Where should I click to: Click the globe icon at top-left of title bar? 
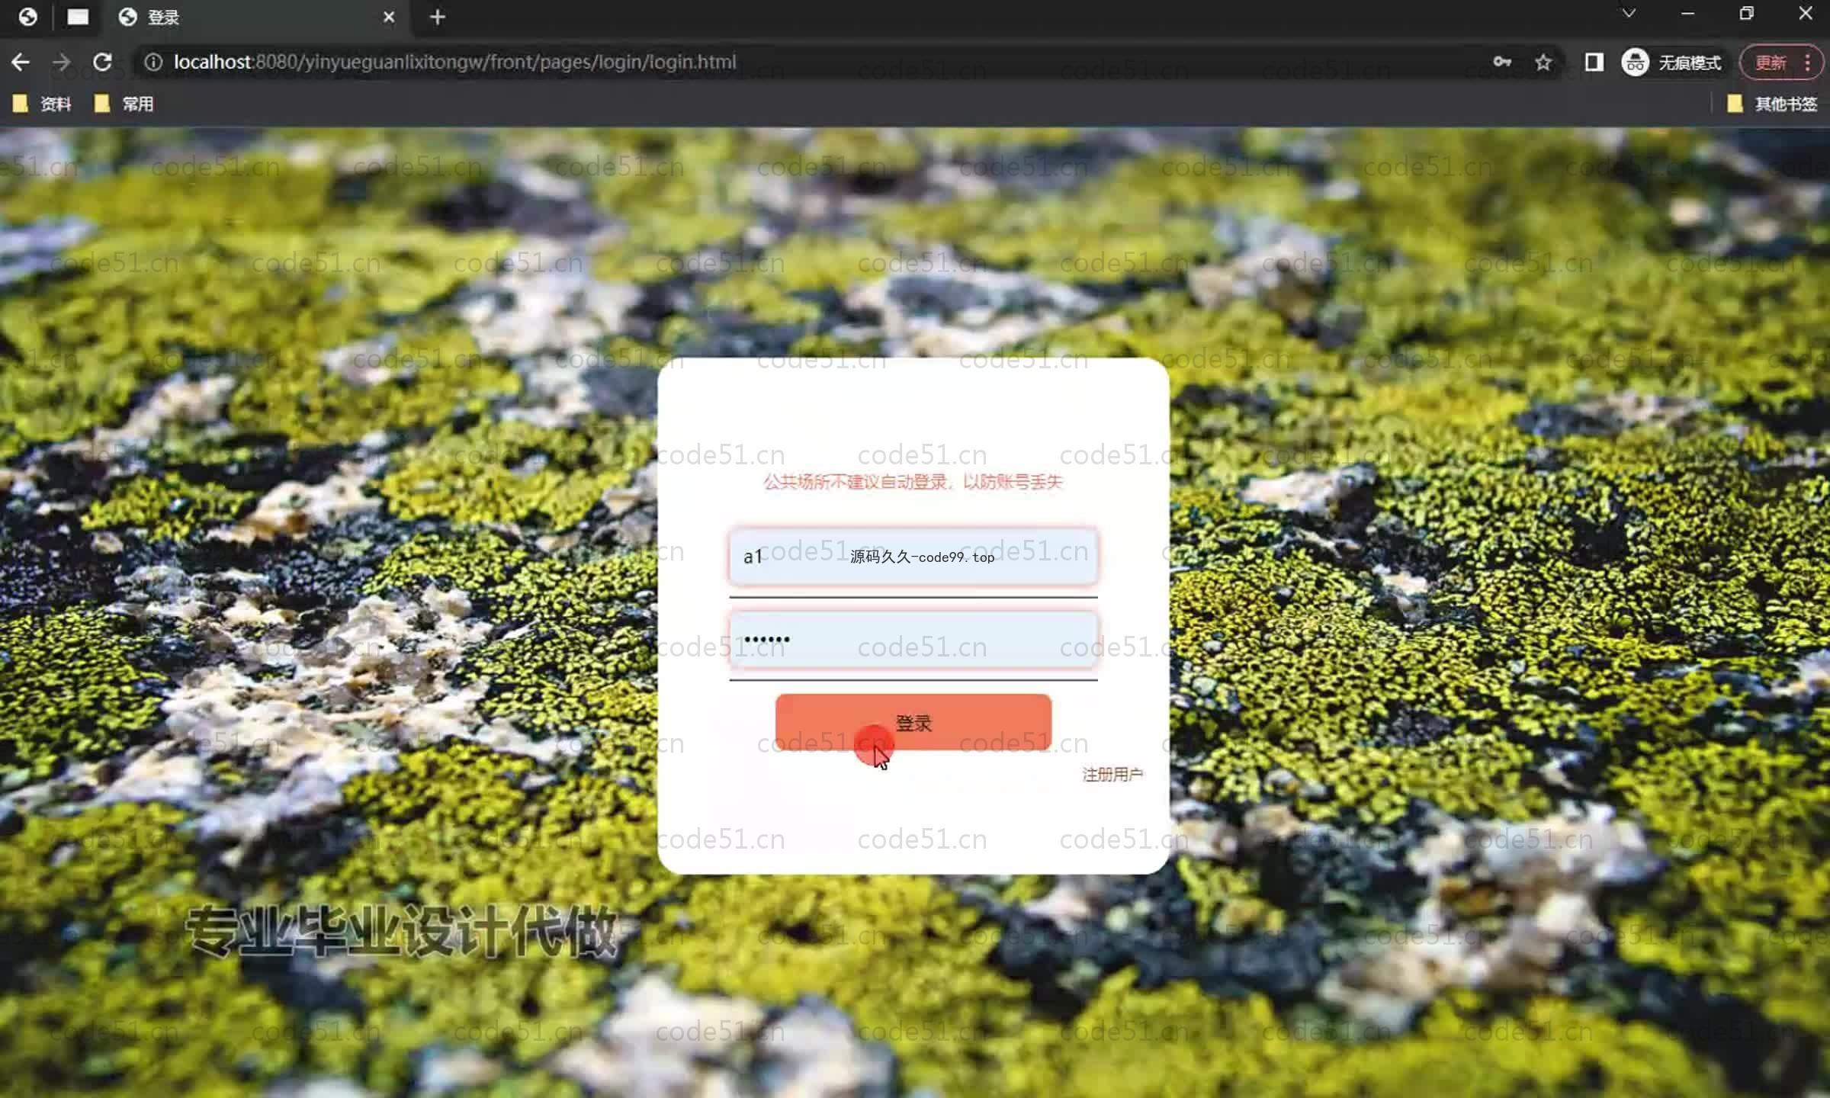27,17
